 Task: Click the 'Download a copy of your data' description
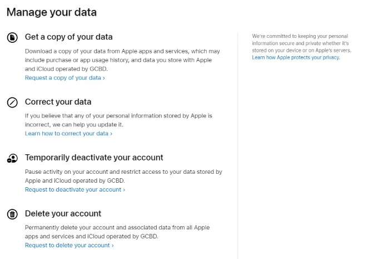pyautogui.click(x=122, y=60)
